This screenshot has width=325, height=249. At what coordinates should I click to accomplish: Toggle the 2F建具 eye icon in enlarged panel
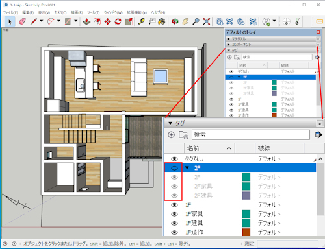(174, 196)
